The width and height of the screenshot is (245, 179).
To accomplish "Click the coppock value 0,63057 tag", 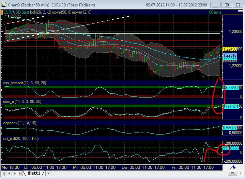I will (x=230, y=128).
